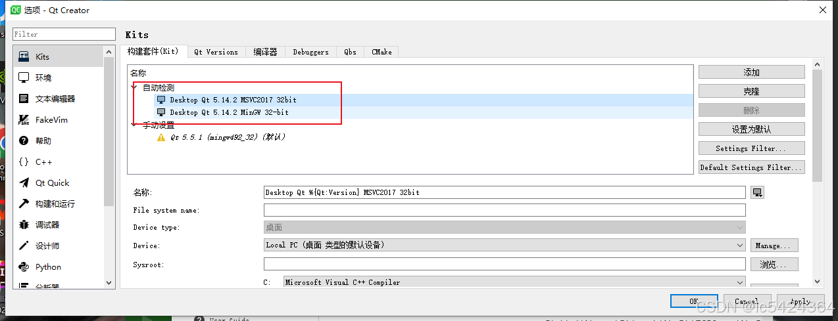Click the Qt Creator logo in the title bar
838x321 pixels.
pos(16,10)
